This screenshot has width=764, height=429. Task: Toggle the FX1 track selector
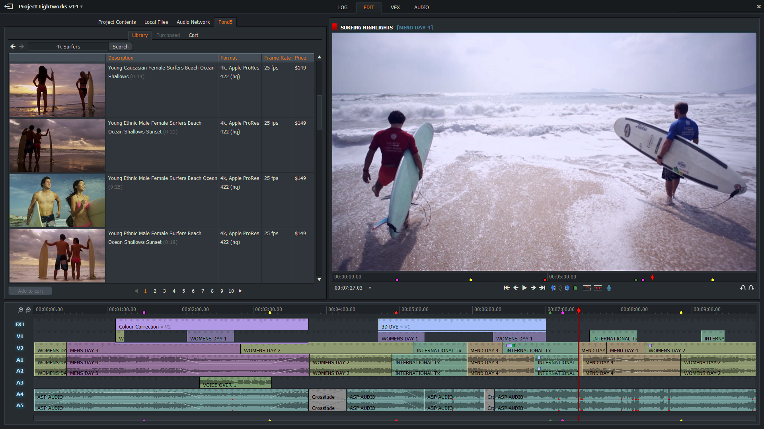(20, 325)
